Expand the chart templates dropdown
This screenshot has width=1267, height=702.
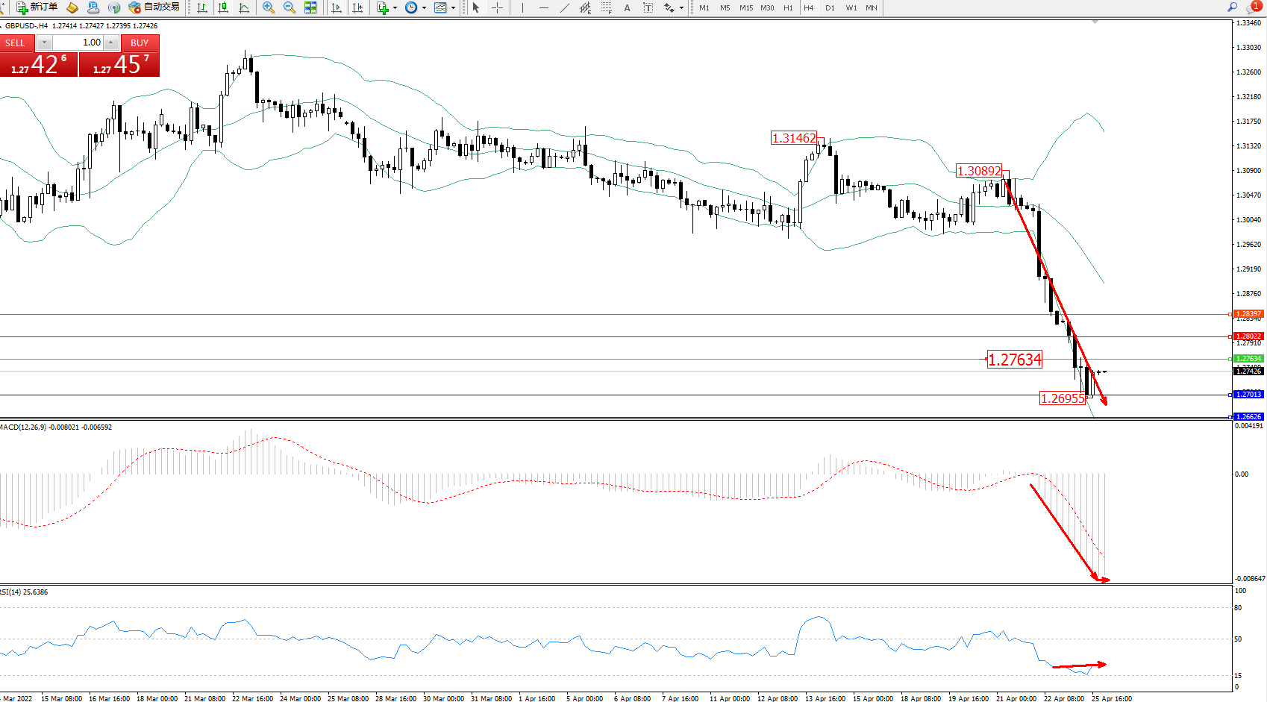tap(453, 8)
